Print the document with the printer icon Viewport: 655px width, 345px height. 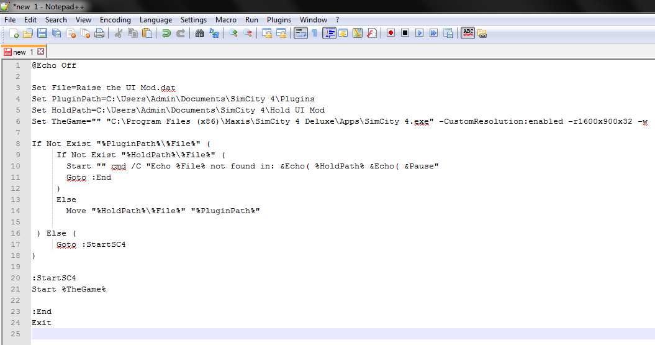pos(99,33)
